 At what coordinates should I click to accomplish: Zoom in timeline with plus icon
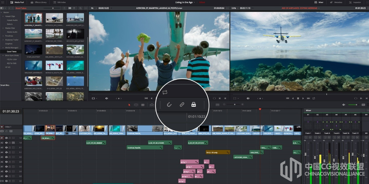(x=242, y=105)
